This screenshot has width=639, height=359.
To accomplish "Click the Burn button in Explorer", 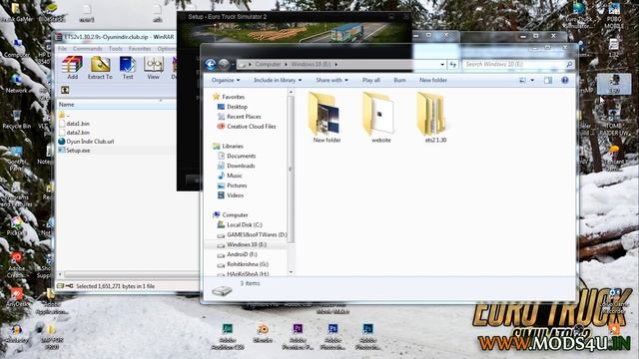I will [x=399, y=80].
